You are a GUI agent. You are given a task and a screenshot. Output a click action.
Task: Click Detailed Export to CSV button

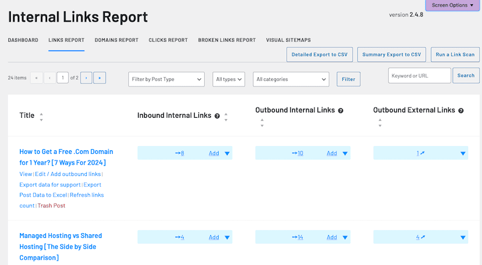(x=320, y=55)
